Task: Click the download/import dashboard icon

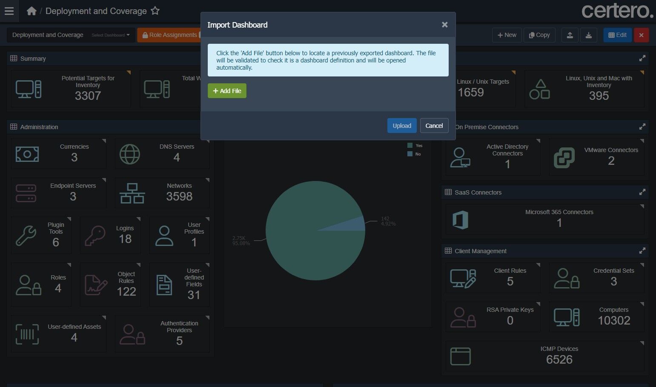Action: coord(589,35)
